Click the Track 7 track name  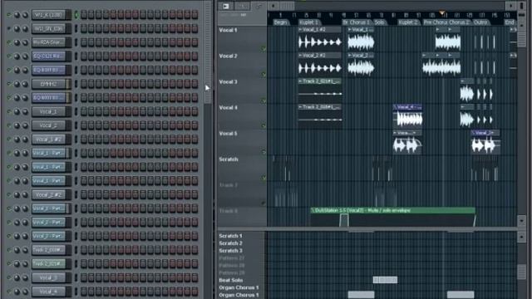pos(228,185)
